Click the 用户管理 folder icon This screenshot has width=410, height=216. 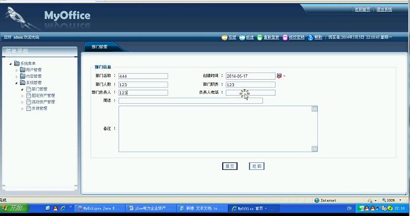[23, 70]
